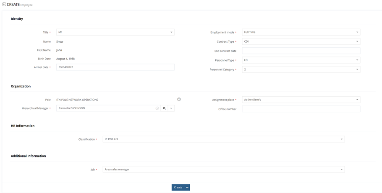Click the Office number field
Screen dimensions: 382x193
click(301, 109)
